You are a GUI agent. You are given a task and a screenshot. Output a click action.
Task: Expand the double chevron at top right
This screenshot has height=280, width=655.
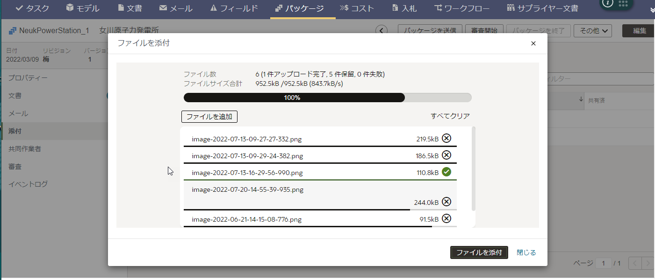(652, 9)
